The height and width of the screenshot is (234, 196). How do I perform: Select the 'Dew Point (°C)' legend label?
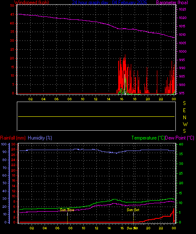tap(180, 138)
